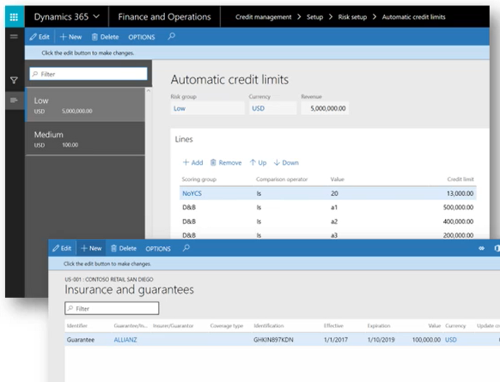Click New in Insurance and guarantees toolbar

click(91, 248)
